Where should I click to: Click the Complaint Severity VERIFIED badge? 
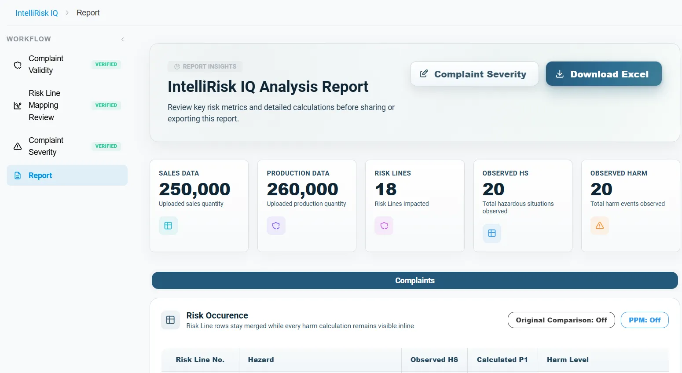(x=106, y=146)
